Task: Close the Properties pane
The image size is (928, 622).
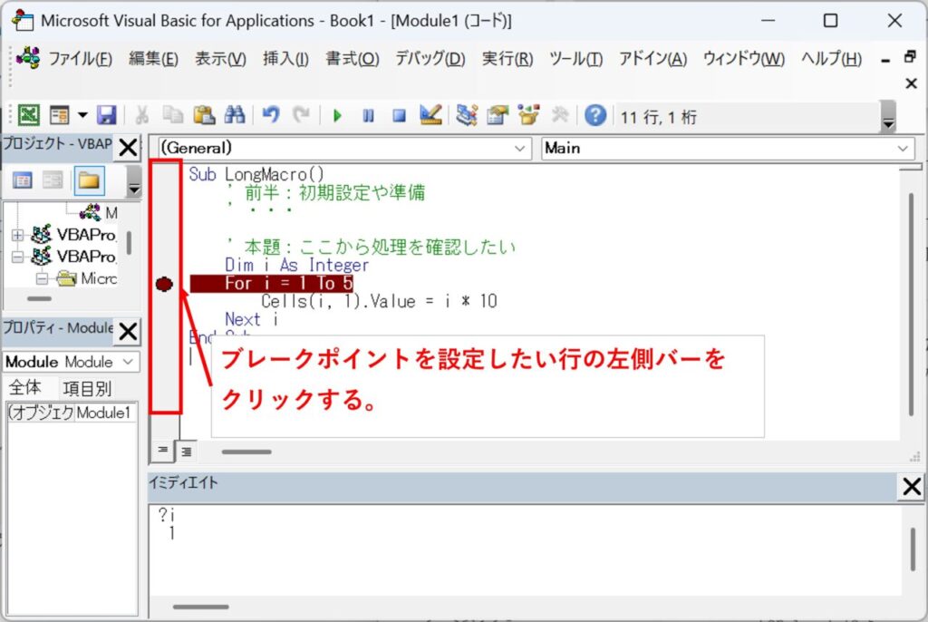Action: click(128, 331)
